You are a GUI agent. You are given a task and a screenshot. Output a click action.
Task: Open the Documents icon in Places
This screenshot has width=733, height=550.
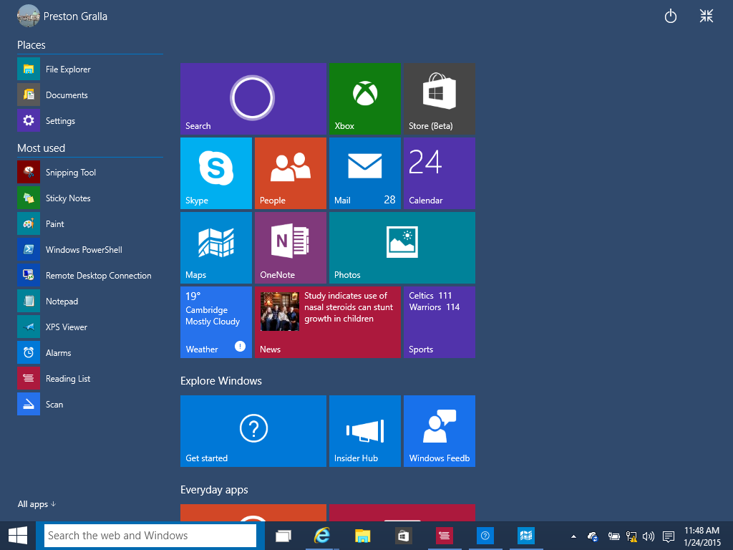coord(29,95)
